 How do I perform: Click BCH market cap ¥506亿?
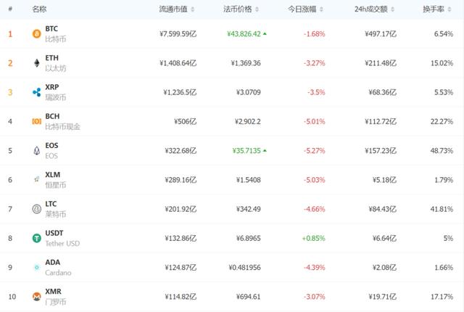[x=186, y=121]
